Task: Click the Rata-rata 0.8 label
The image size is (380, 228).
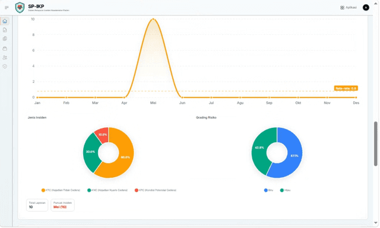Action: pos(346,88)
